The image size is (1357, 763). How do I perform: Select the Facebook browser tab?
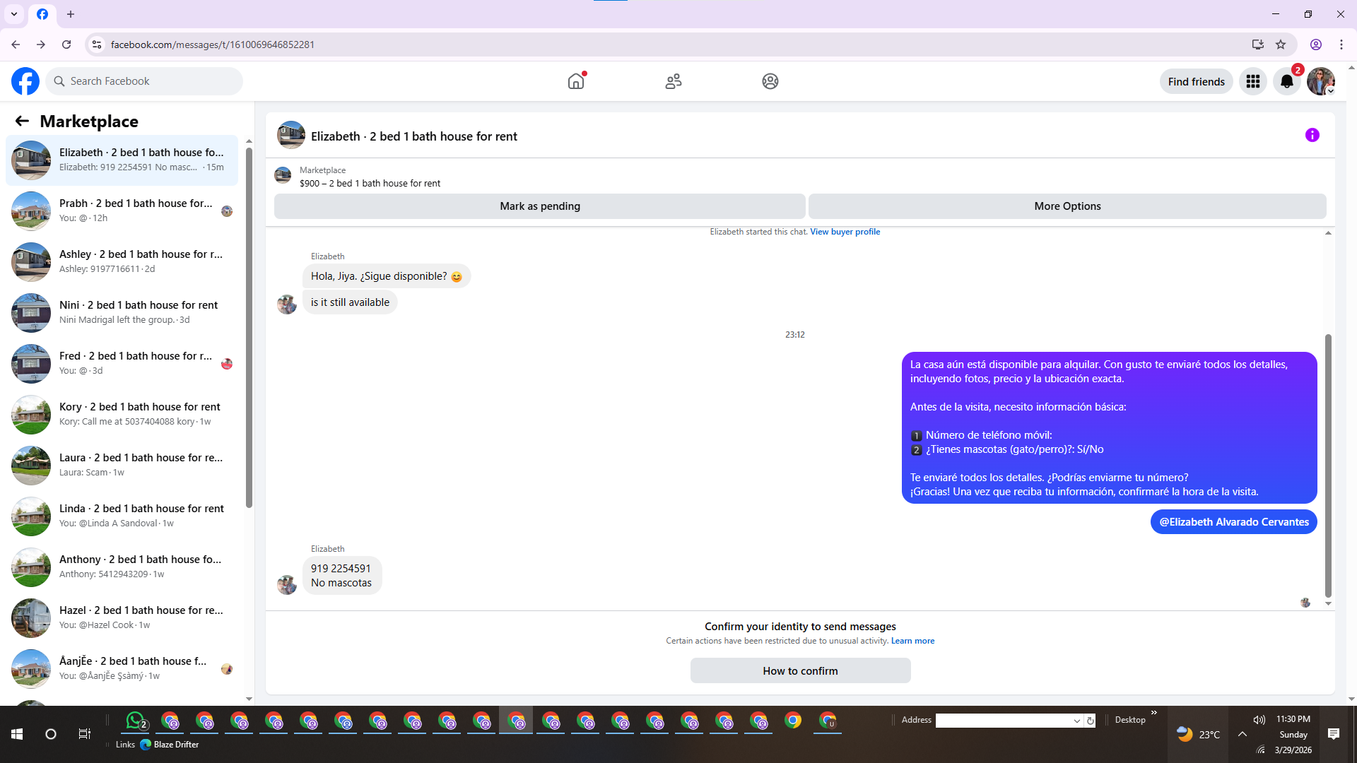[42, 14]
